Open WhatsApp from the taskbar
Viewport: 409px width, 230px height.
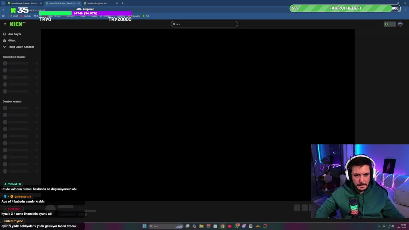pyautogui.click(x=236, y=226)
